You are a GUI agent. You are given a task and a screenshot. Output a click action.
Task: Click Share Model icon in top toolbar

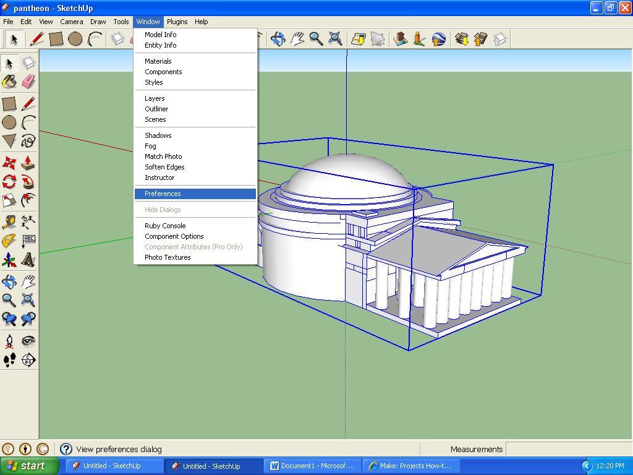(x=480, y=39)
